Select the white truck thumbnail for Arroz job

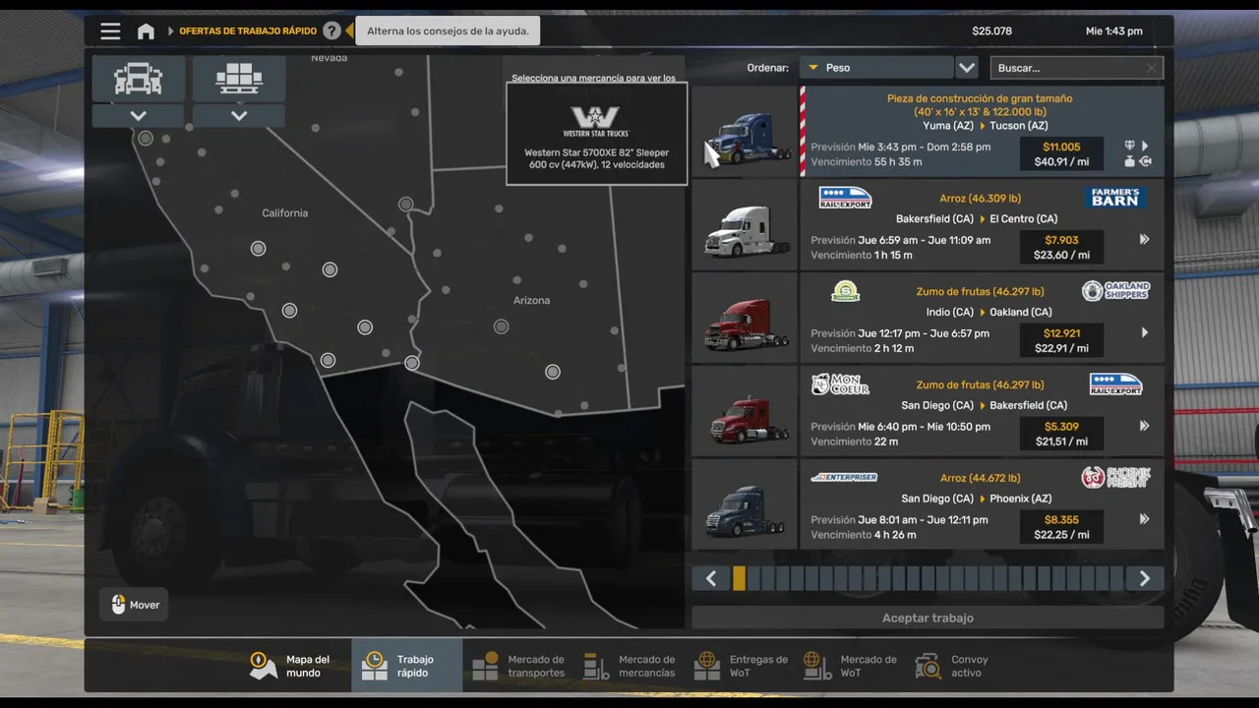[x=745, y=225]
